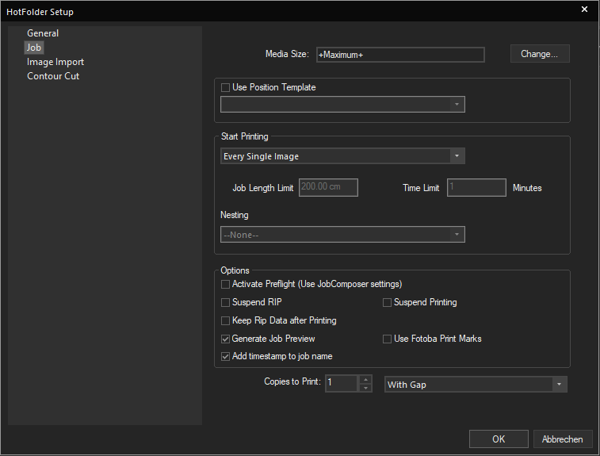The image size is (600, 456).
Task: Open the Image Import page
Action: click(55, 62)
